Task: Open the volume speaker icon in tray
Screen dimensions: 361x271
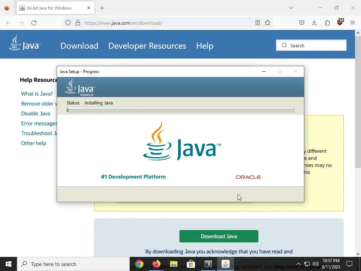Action: tap(316, 264)
